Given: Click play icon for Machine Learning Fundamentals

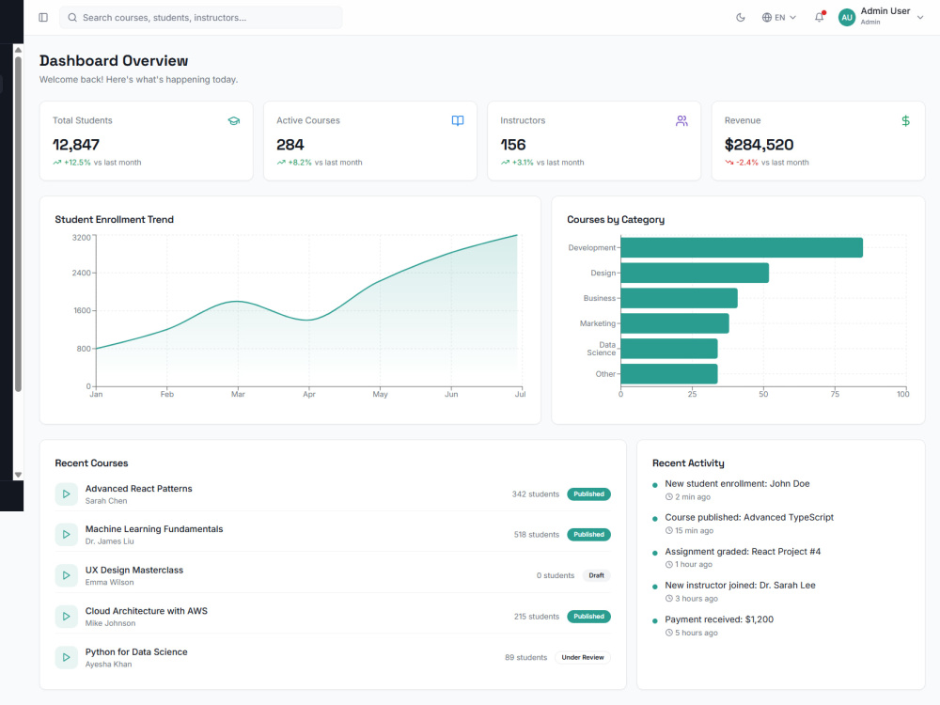Looking at the screenshot, I should click(x=67, y=535).
